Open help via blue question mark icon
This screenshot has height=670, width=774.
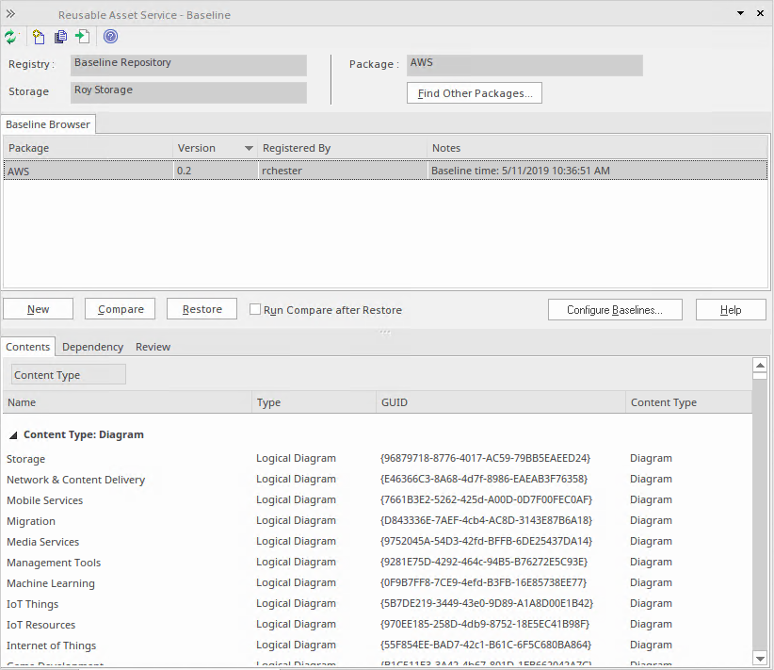click(110, 37)
